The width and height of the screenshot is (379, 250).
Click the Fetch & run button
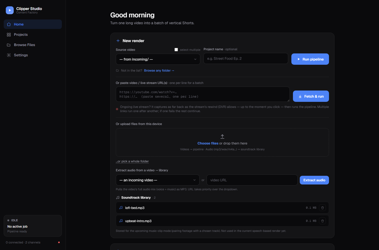(311, 96)
